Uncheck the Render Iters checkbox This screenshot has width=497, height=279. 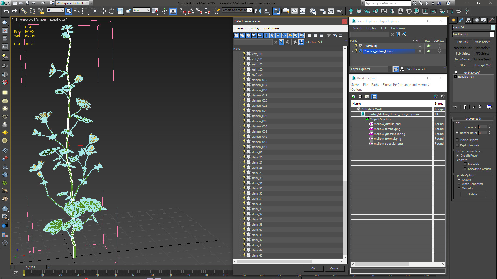click(x=457, y=133)
